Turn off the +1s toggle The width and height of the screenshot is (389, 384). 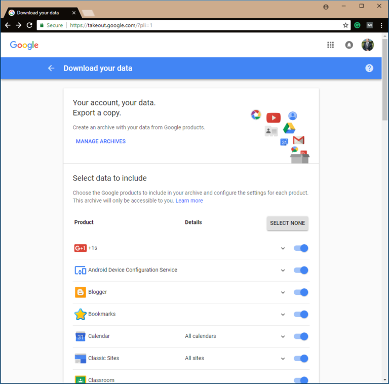click(301, 248)
